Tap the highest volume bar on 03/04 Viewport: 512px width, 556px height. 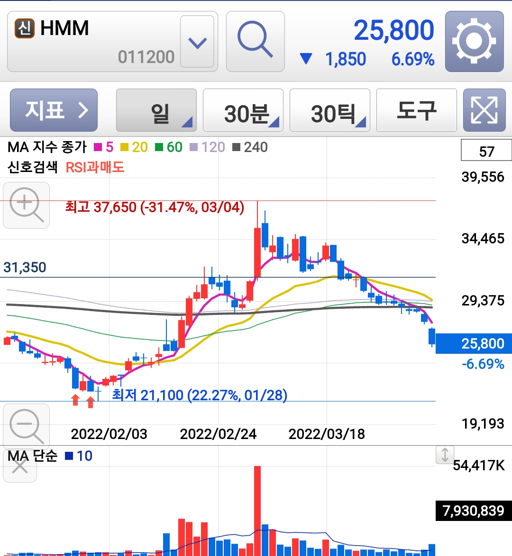coord(257,511)
